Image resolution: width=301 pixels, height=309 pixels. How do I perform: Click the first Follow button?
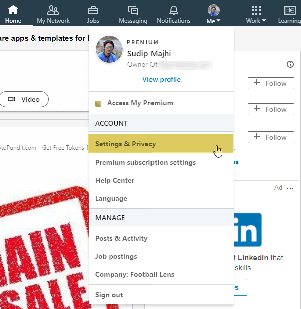coord(271,83)
